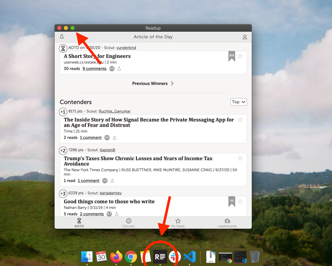Click the 9.5 rating badge
This screenshot has height=266, width=332.
tap(112, 68)
